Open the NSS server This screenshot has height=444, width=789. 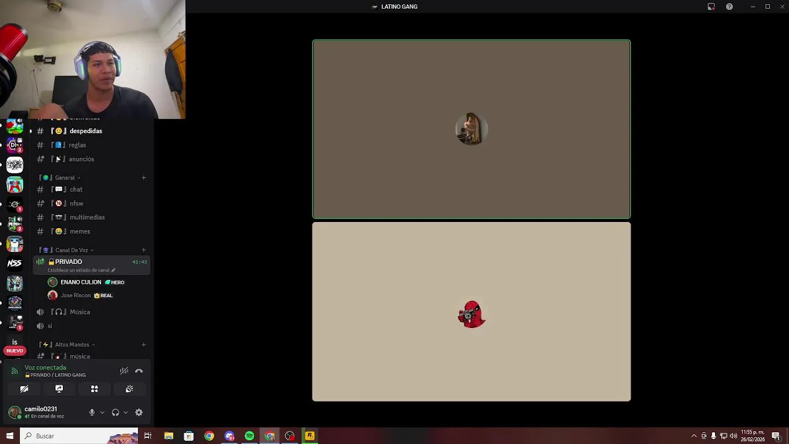15,263
